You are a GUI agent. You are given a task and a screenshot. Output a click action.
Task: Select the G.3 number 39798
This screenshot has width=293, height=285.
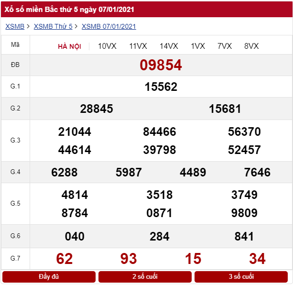[x=160, y=150]
